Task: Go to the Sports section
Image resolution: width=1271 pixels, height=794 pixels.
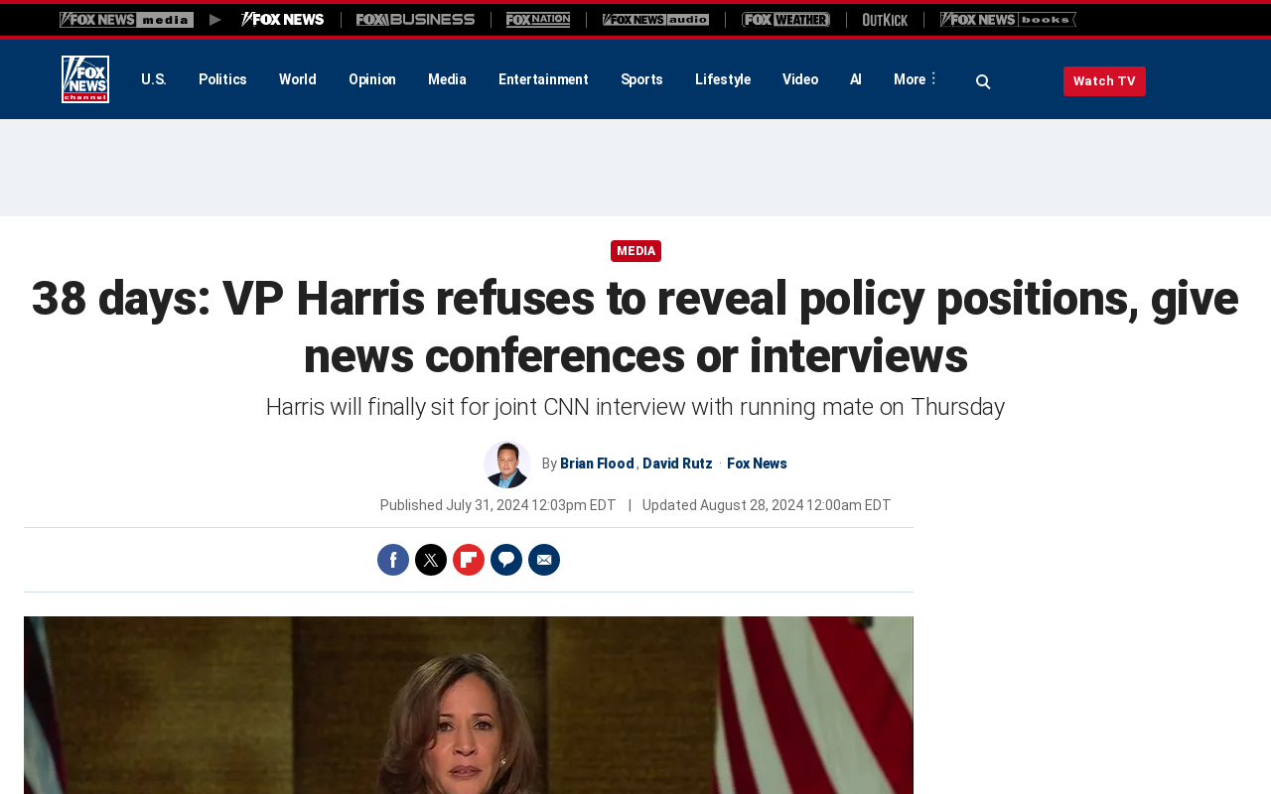Action: point(641,79)
